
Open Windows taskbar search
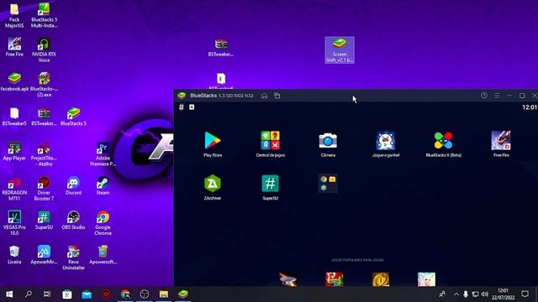click(29, 294)
